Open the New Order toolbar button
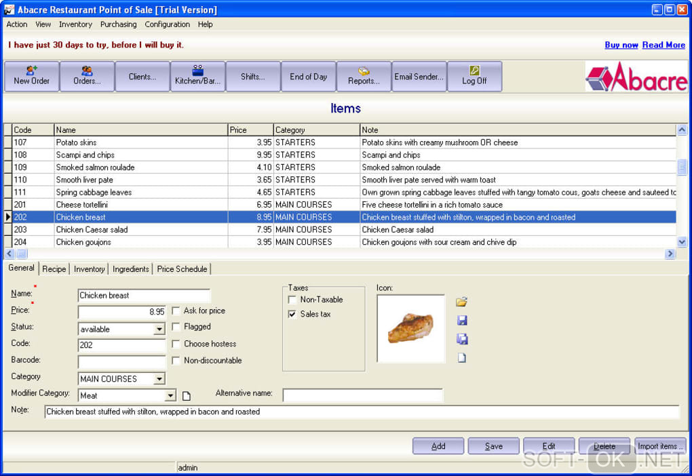 pyautogui.click(x=31, y=77)
